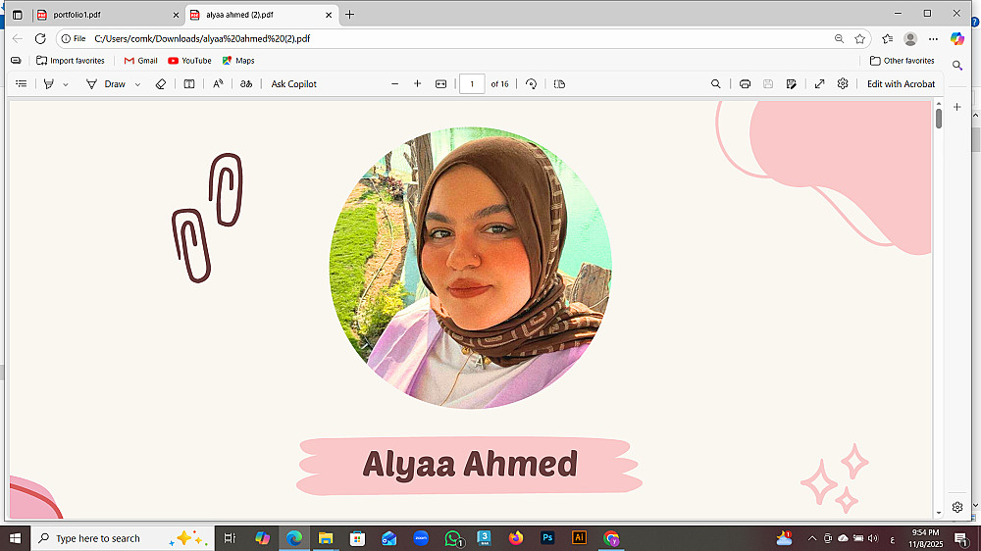Select the Erase tool icon
The image size is (981, 551).
point(161,83)
